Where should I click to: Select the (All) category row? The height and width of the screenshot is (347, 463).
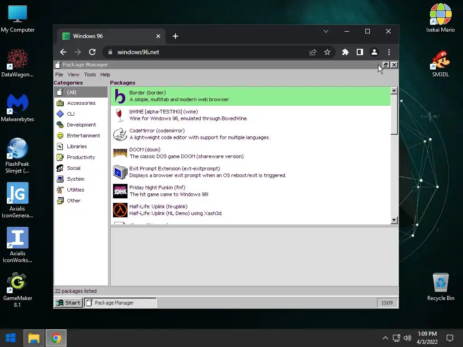pyautogui.click(x=81, y=92)
